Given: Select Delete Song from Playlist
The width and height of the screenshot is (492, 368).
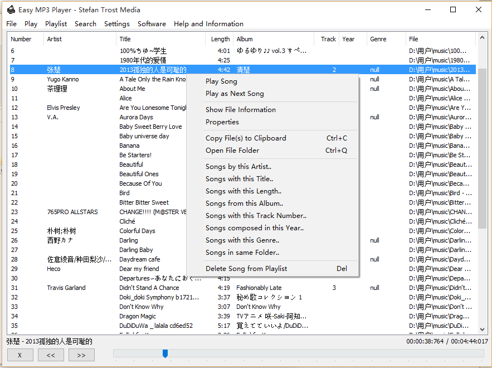Looking at the screenshot, I should click(246, 269).
